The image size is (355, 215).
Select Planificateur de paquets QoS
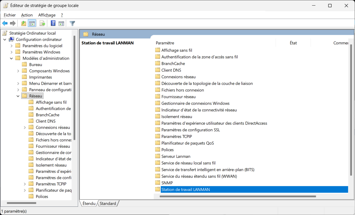point(188,143)
